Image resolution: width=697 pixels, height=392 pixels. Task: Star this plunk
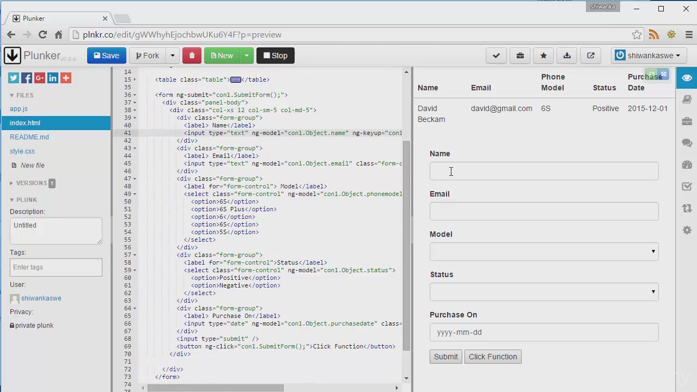pos(543,56)
